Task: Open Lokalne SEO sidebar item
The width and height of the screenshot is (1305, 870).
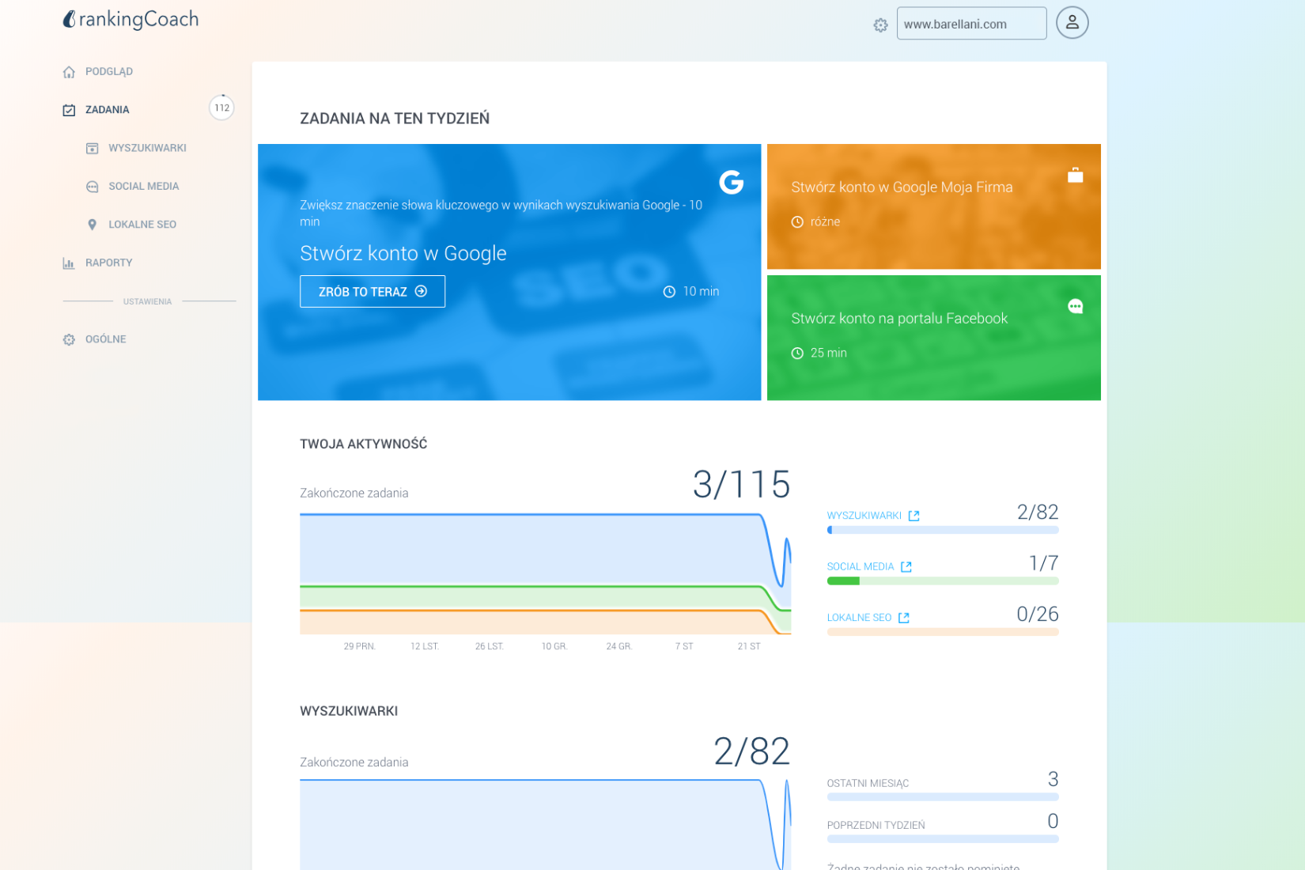Action: pos(142,225)
